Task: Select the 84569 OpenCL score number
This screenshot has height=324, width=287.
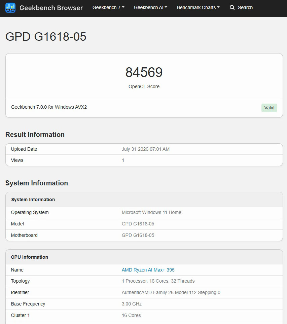Action: pyautogui.click(x=144, y=72)
